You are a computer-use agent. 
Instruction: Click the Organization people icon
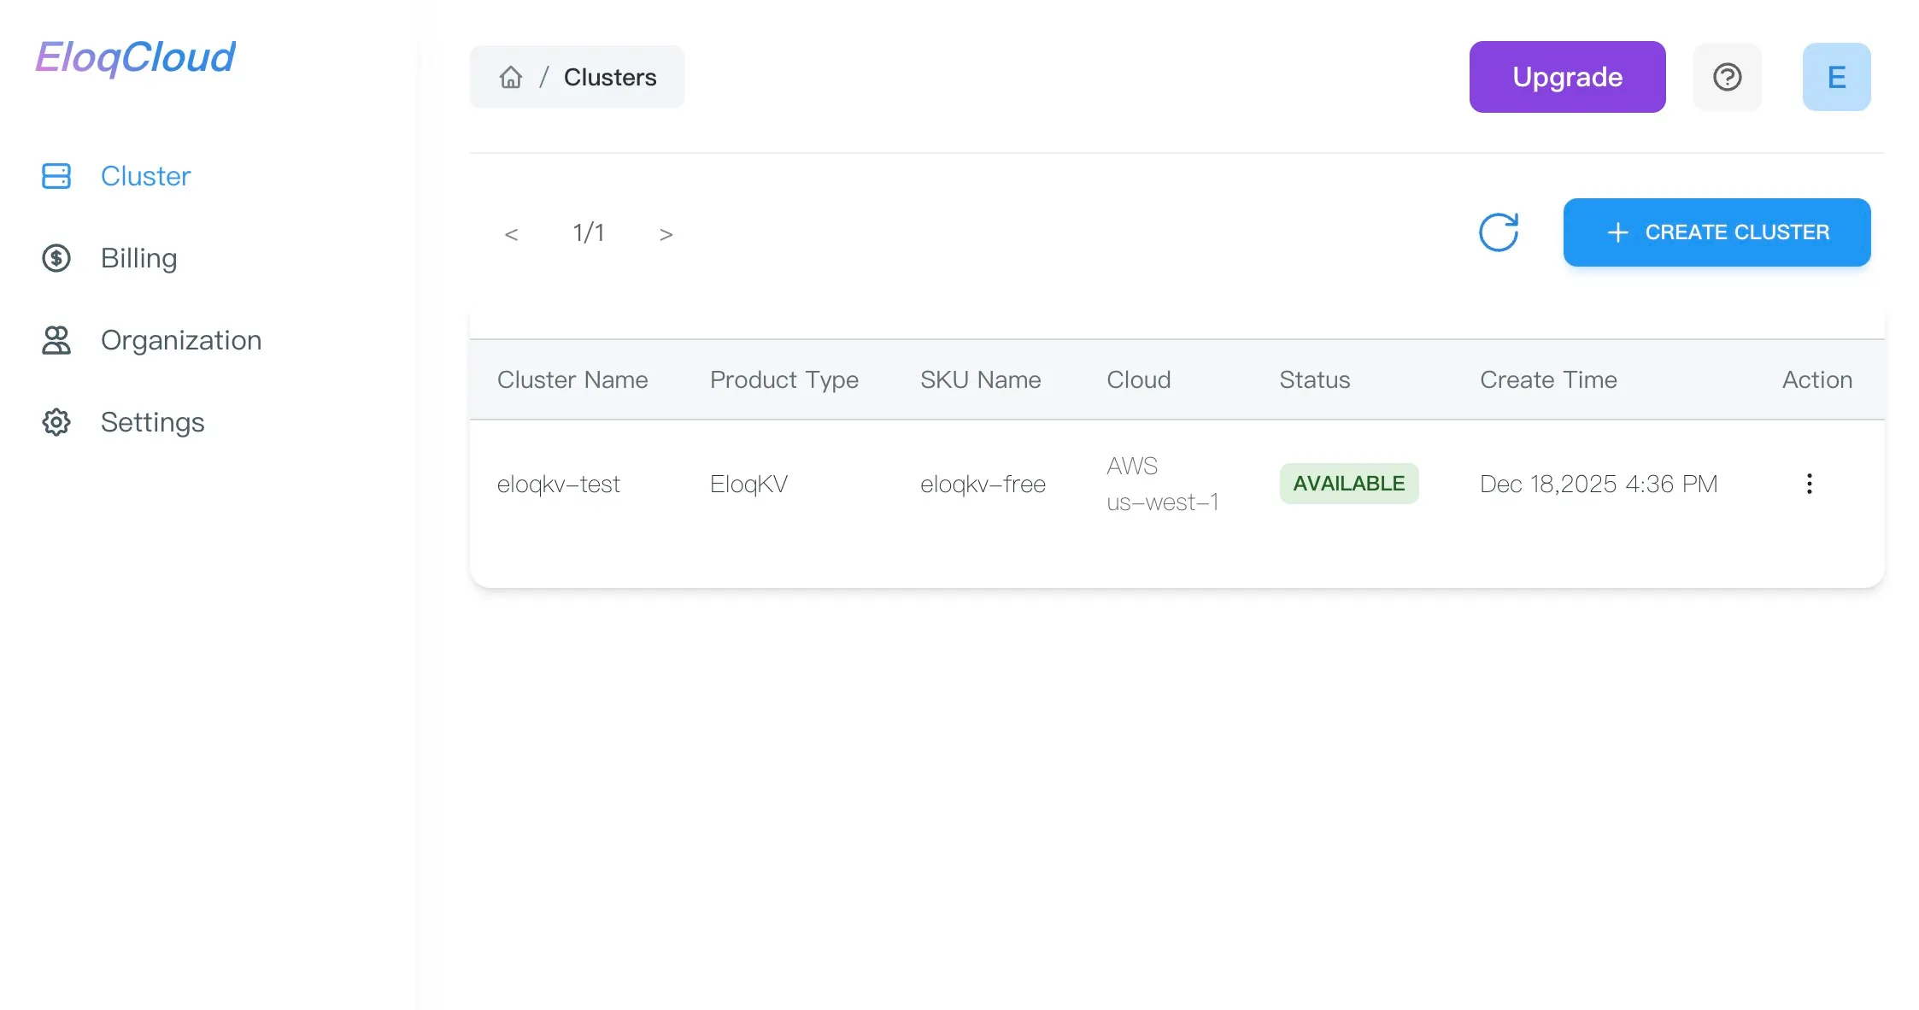click(x=56, y=340)
